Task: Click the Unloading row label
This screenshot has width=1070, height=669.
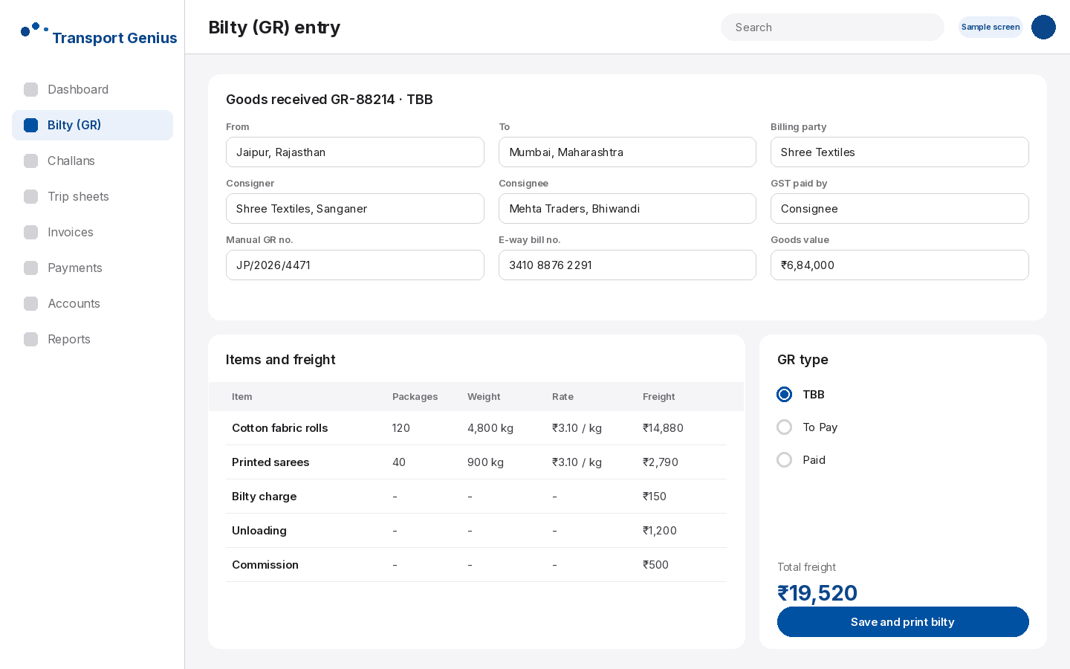Action: 259,531
